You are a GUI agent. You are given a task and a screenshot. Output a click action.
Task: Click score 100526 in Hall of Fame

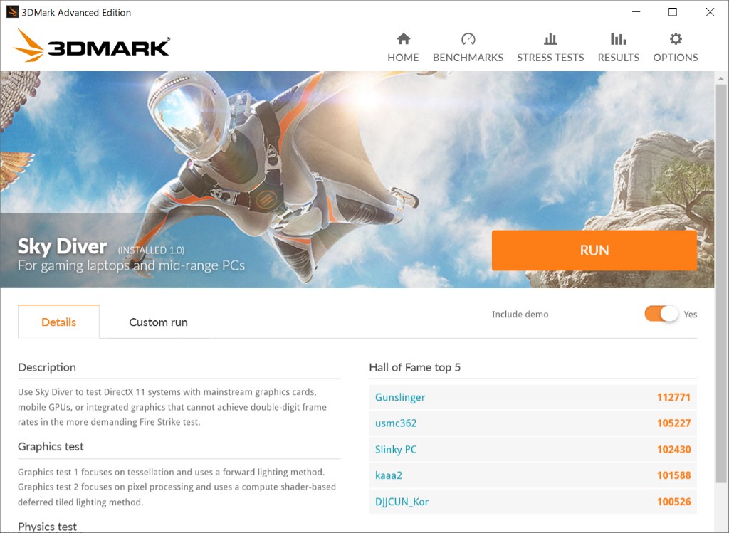[673, 502]
